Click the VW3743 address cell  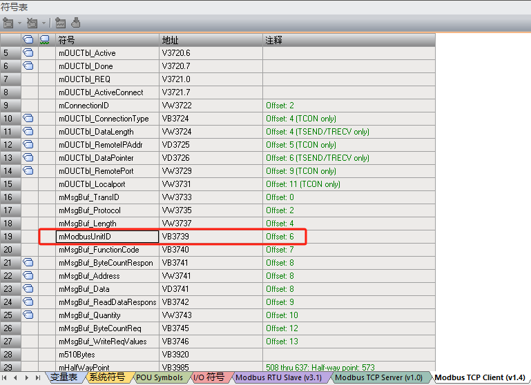point(211,315)
